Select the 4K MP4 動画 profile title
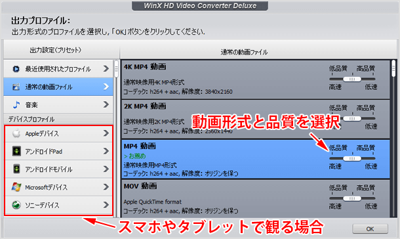This screenshot has width=400, height=239. click(x=145, y=67)
